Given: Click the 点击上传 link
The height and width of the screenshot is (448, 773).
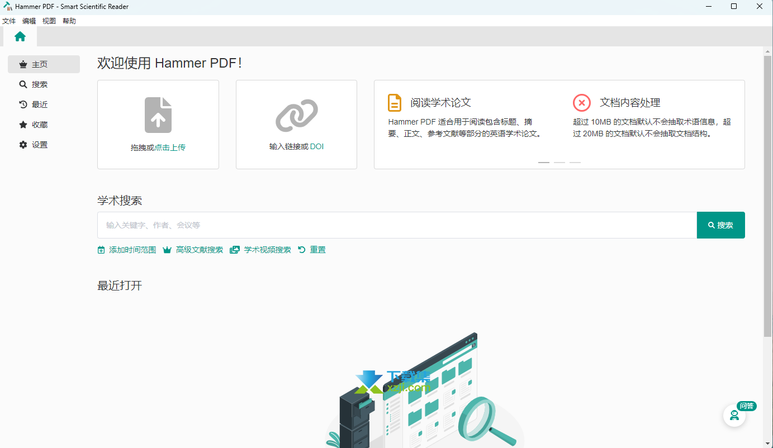Looking at the screenshot, I should click(x=170, y=148).
